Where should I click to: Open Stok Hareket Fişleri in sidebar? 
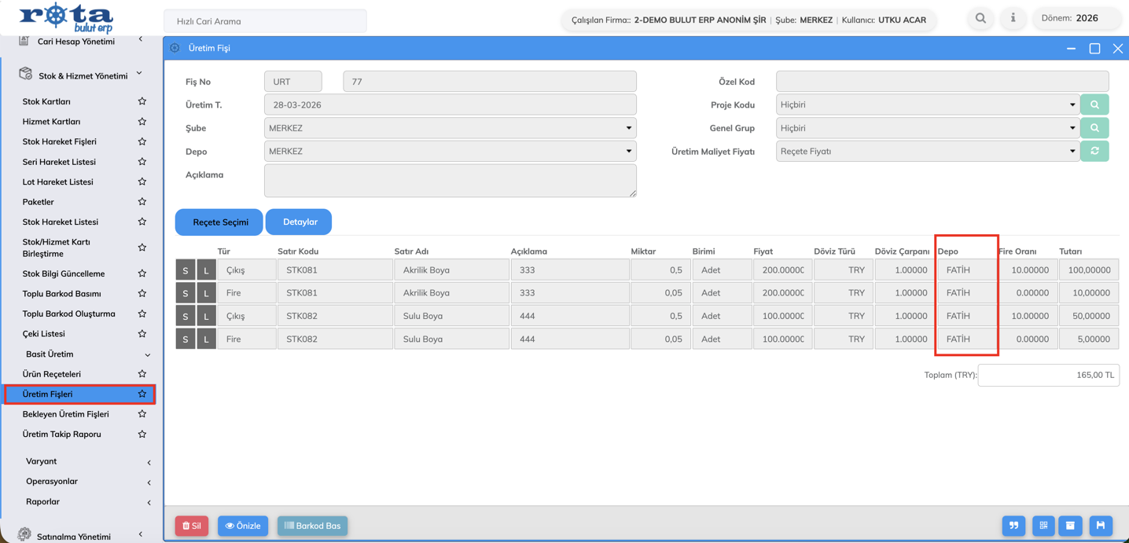(60, 141)
